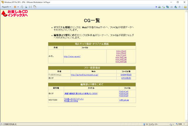188x126 pixels.
Task: Open h1g1m2.gif file link
Action: click(124, 94)
